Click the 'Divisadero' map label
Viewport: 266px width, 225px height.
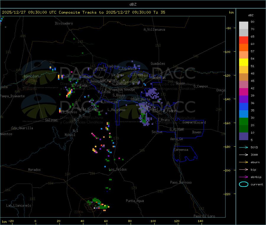click(x=64, y=23)
